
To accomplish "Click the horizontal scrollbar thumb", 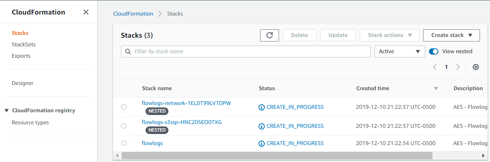I will coord(277,156).
